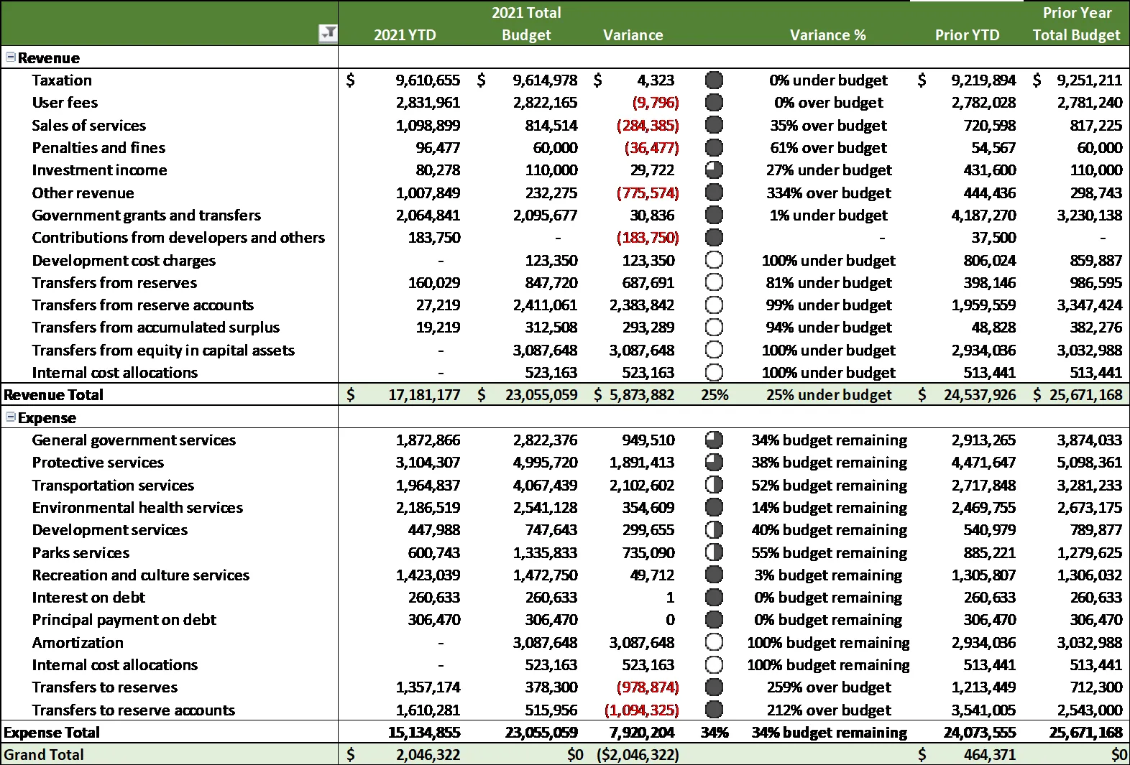Click the Transfers from accumulated surplus circle icon
This screenshot has width=1130, height=765.
pos(714,327)
